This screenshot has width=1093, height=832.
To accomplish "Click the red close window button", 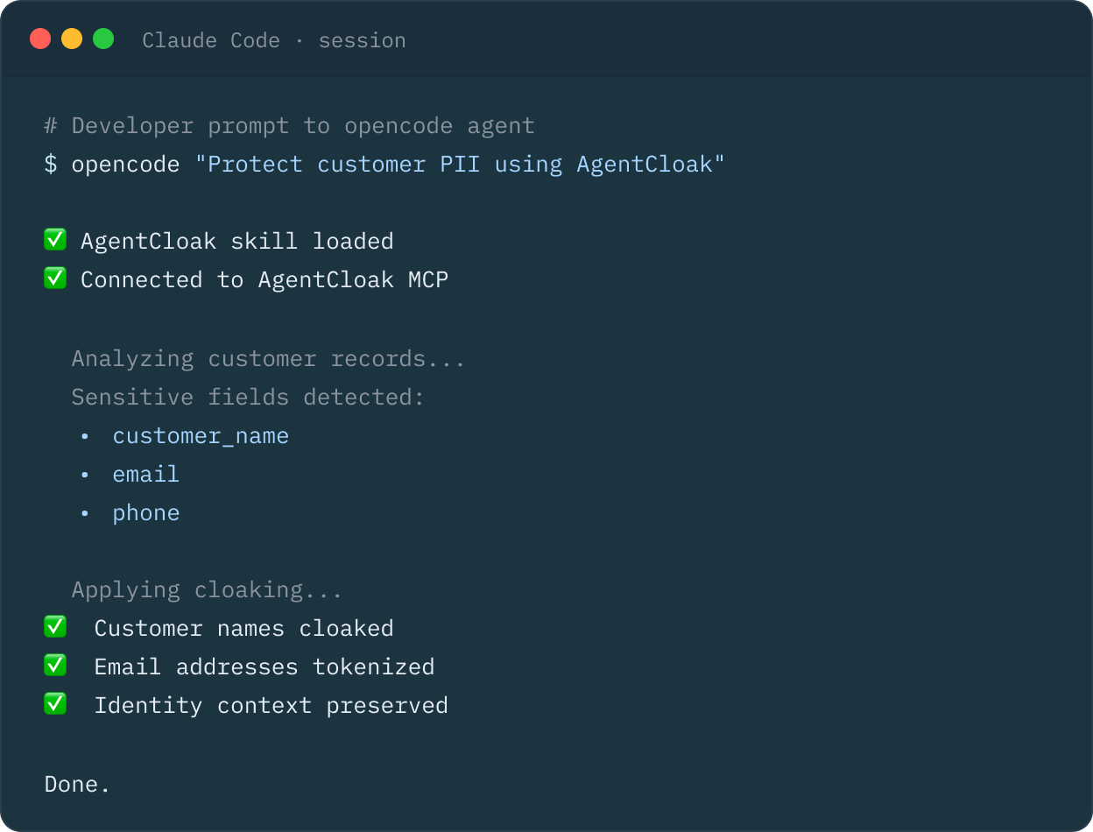I will pos(40,39).
